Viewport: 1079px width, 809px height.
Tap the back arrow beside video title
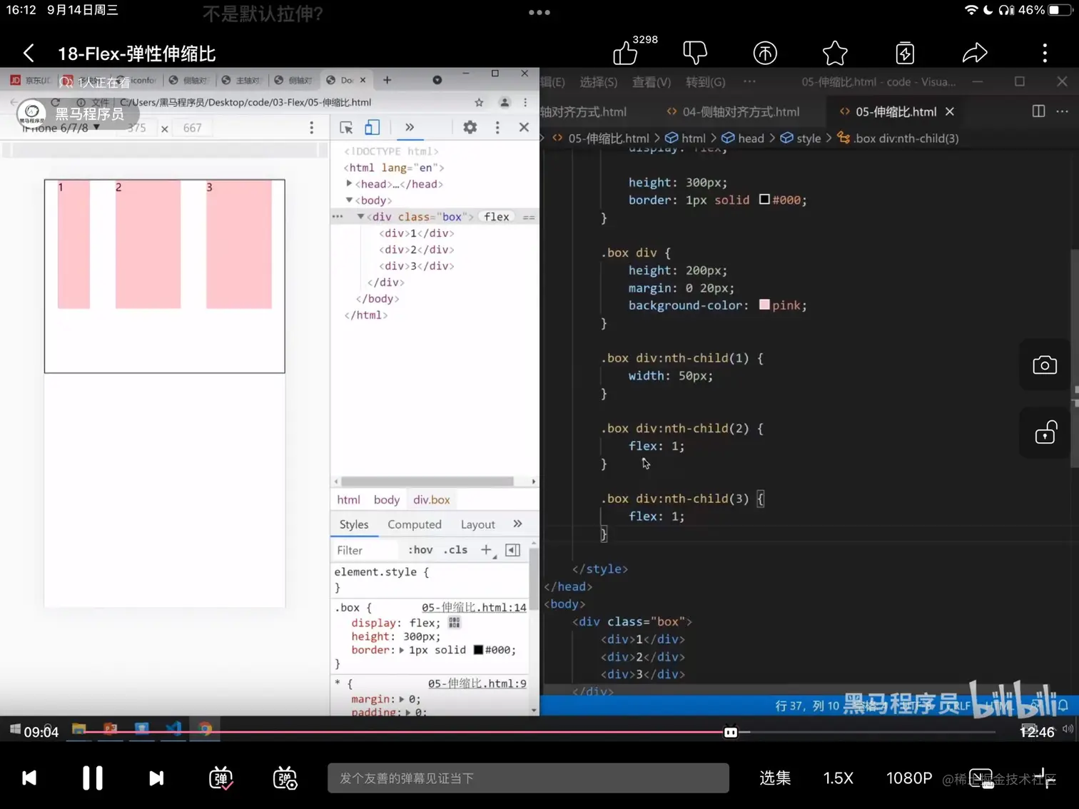coord(29,53)
